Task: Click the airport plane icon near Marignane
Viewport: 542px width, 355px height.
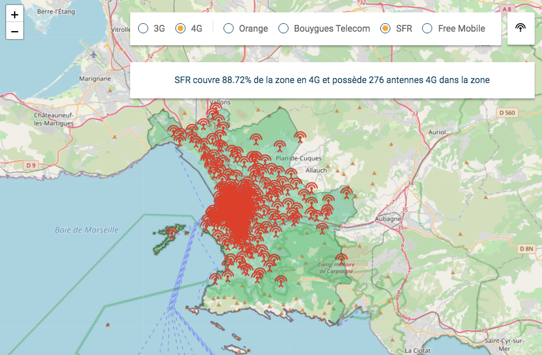Action: tap(94, 55)
